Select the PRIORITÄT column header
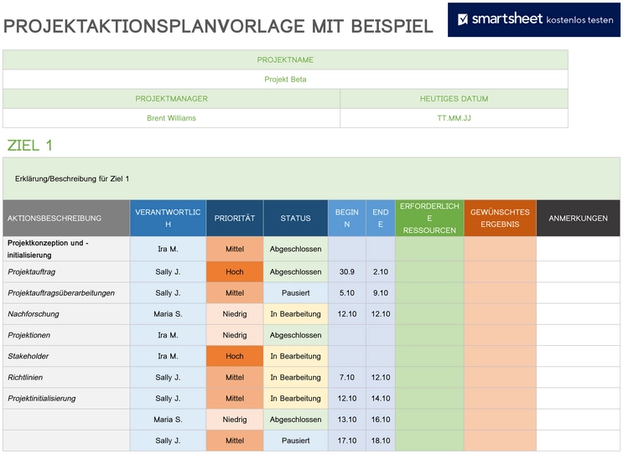 click(x=235, y=219)
